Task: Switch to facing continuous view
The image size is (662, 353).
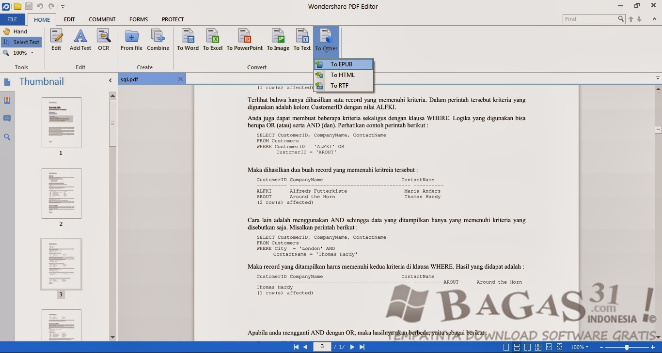Action: pyautogui.click(x=538, y=347)
